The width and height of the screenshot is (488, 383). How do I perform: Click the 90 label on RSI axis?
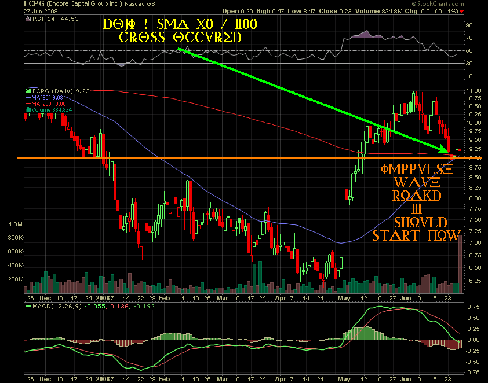469,25
